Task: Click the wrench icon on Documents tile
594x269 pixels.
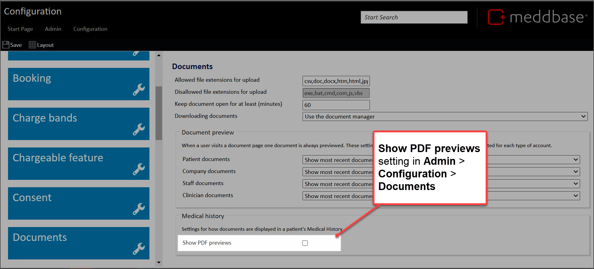Action: point(139,249)
